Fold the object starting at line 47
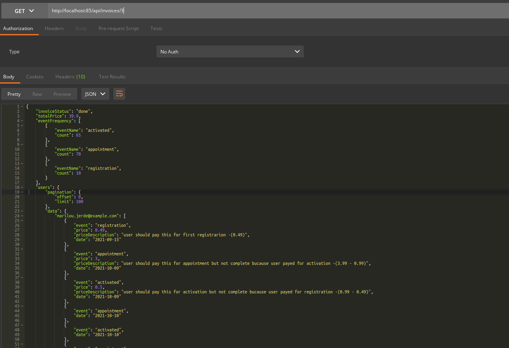 22,325
